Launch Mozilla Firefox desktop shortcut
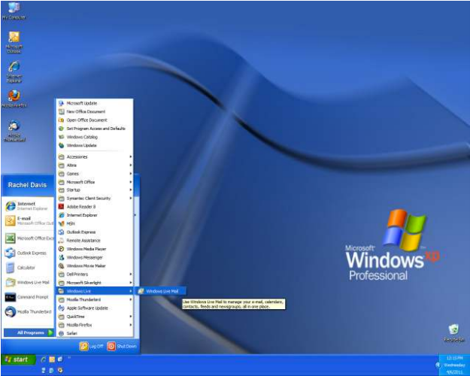This screenshot has height=376, width=470. point(14,99)
